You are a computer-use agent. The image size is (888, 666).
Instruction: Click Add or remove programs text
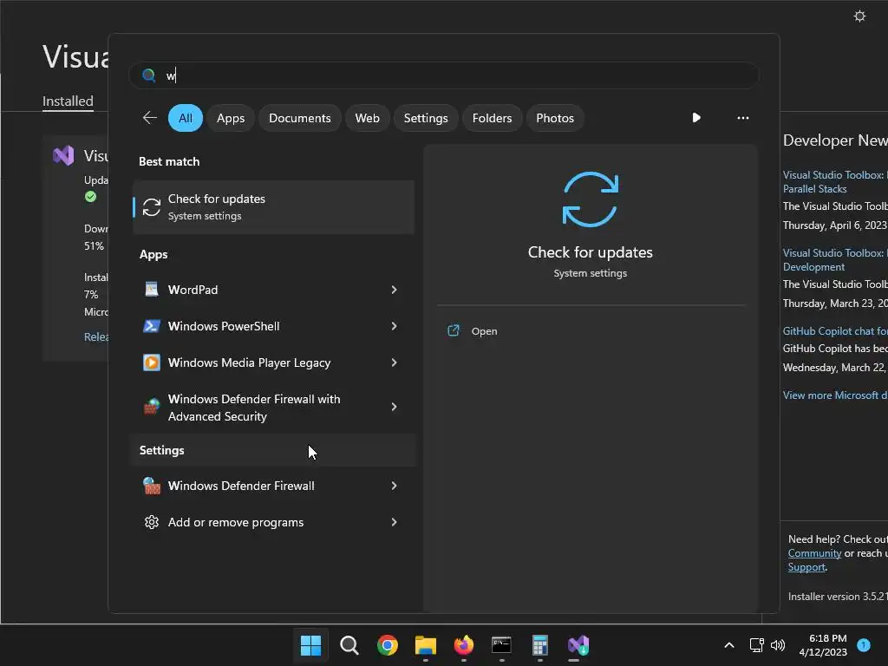[x=236, y=522]
